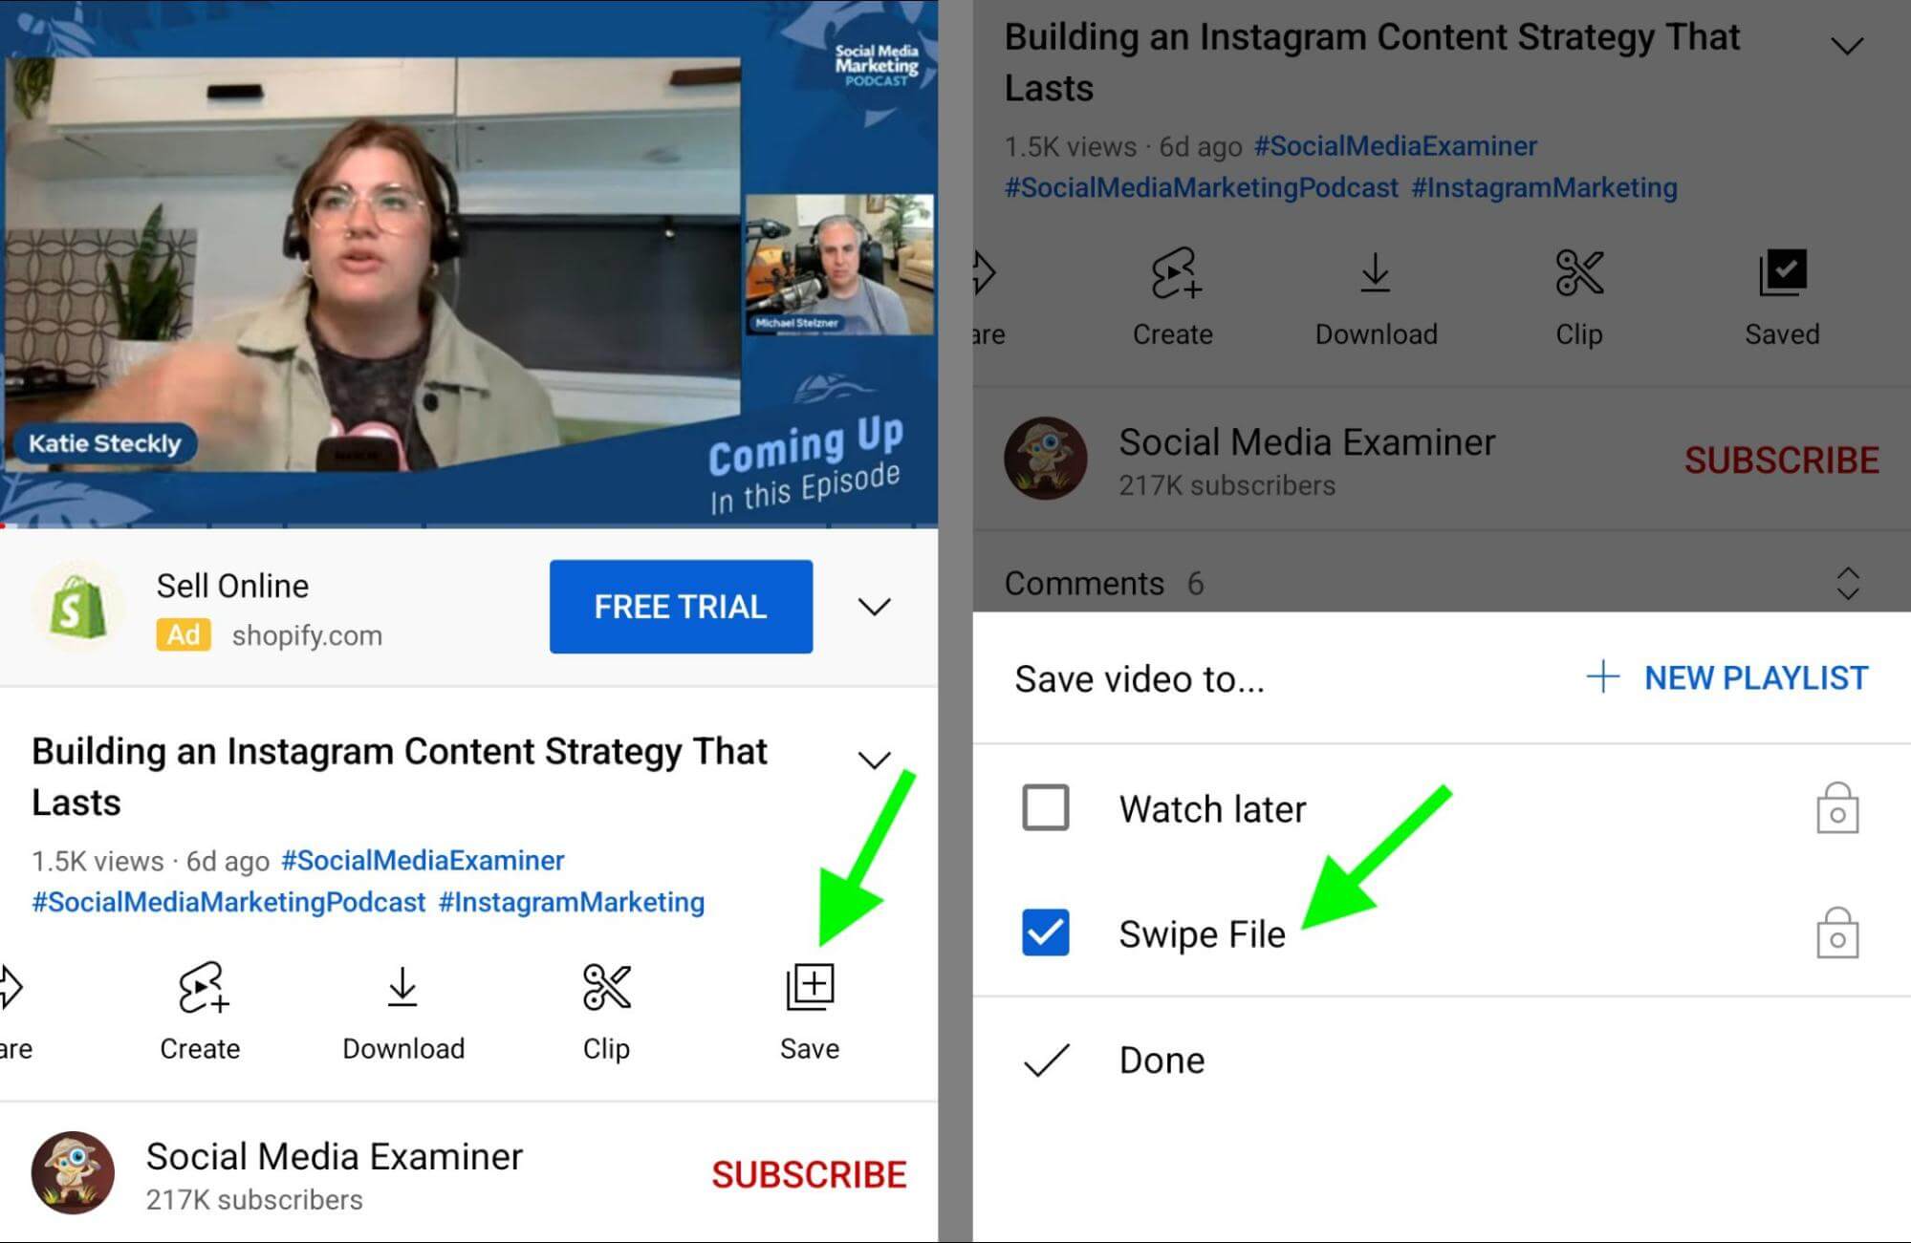The width and height of the screenshot is (1911, 1243).
Task: Expand video description chevron in right panel
Action: (x=1847, y=46)
